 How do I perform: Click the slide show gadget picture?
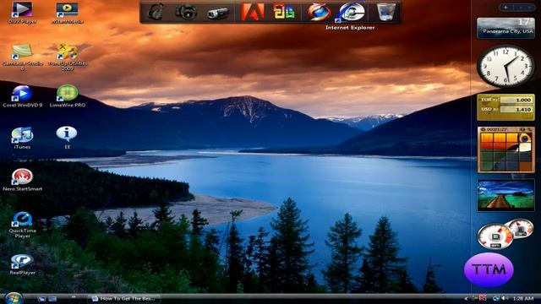point(505,195)
